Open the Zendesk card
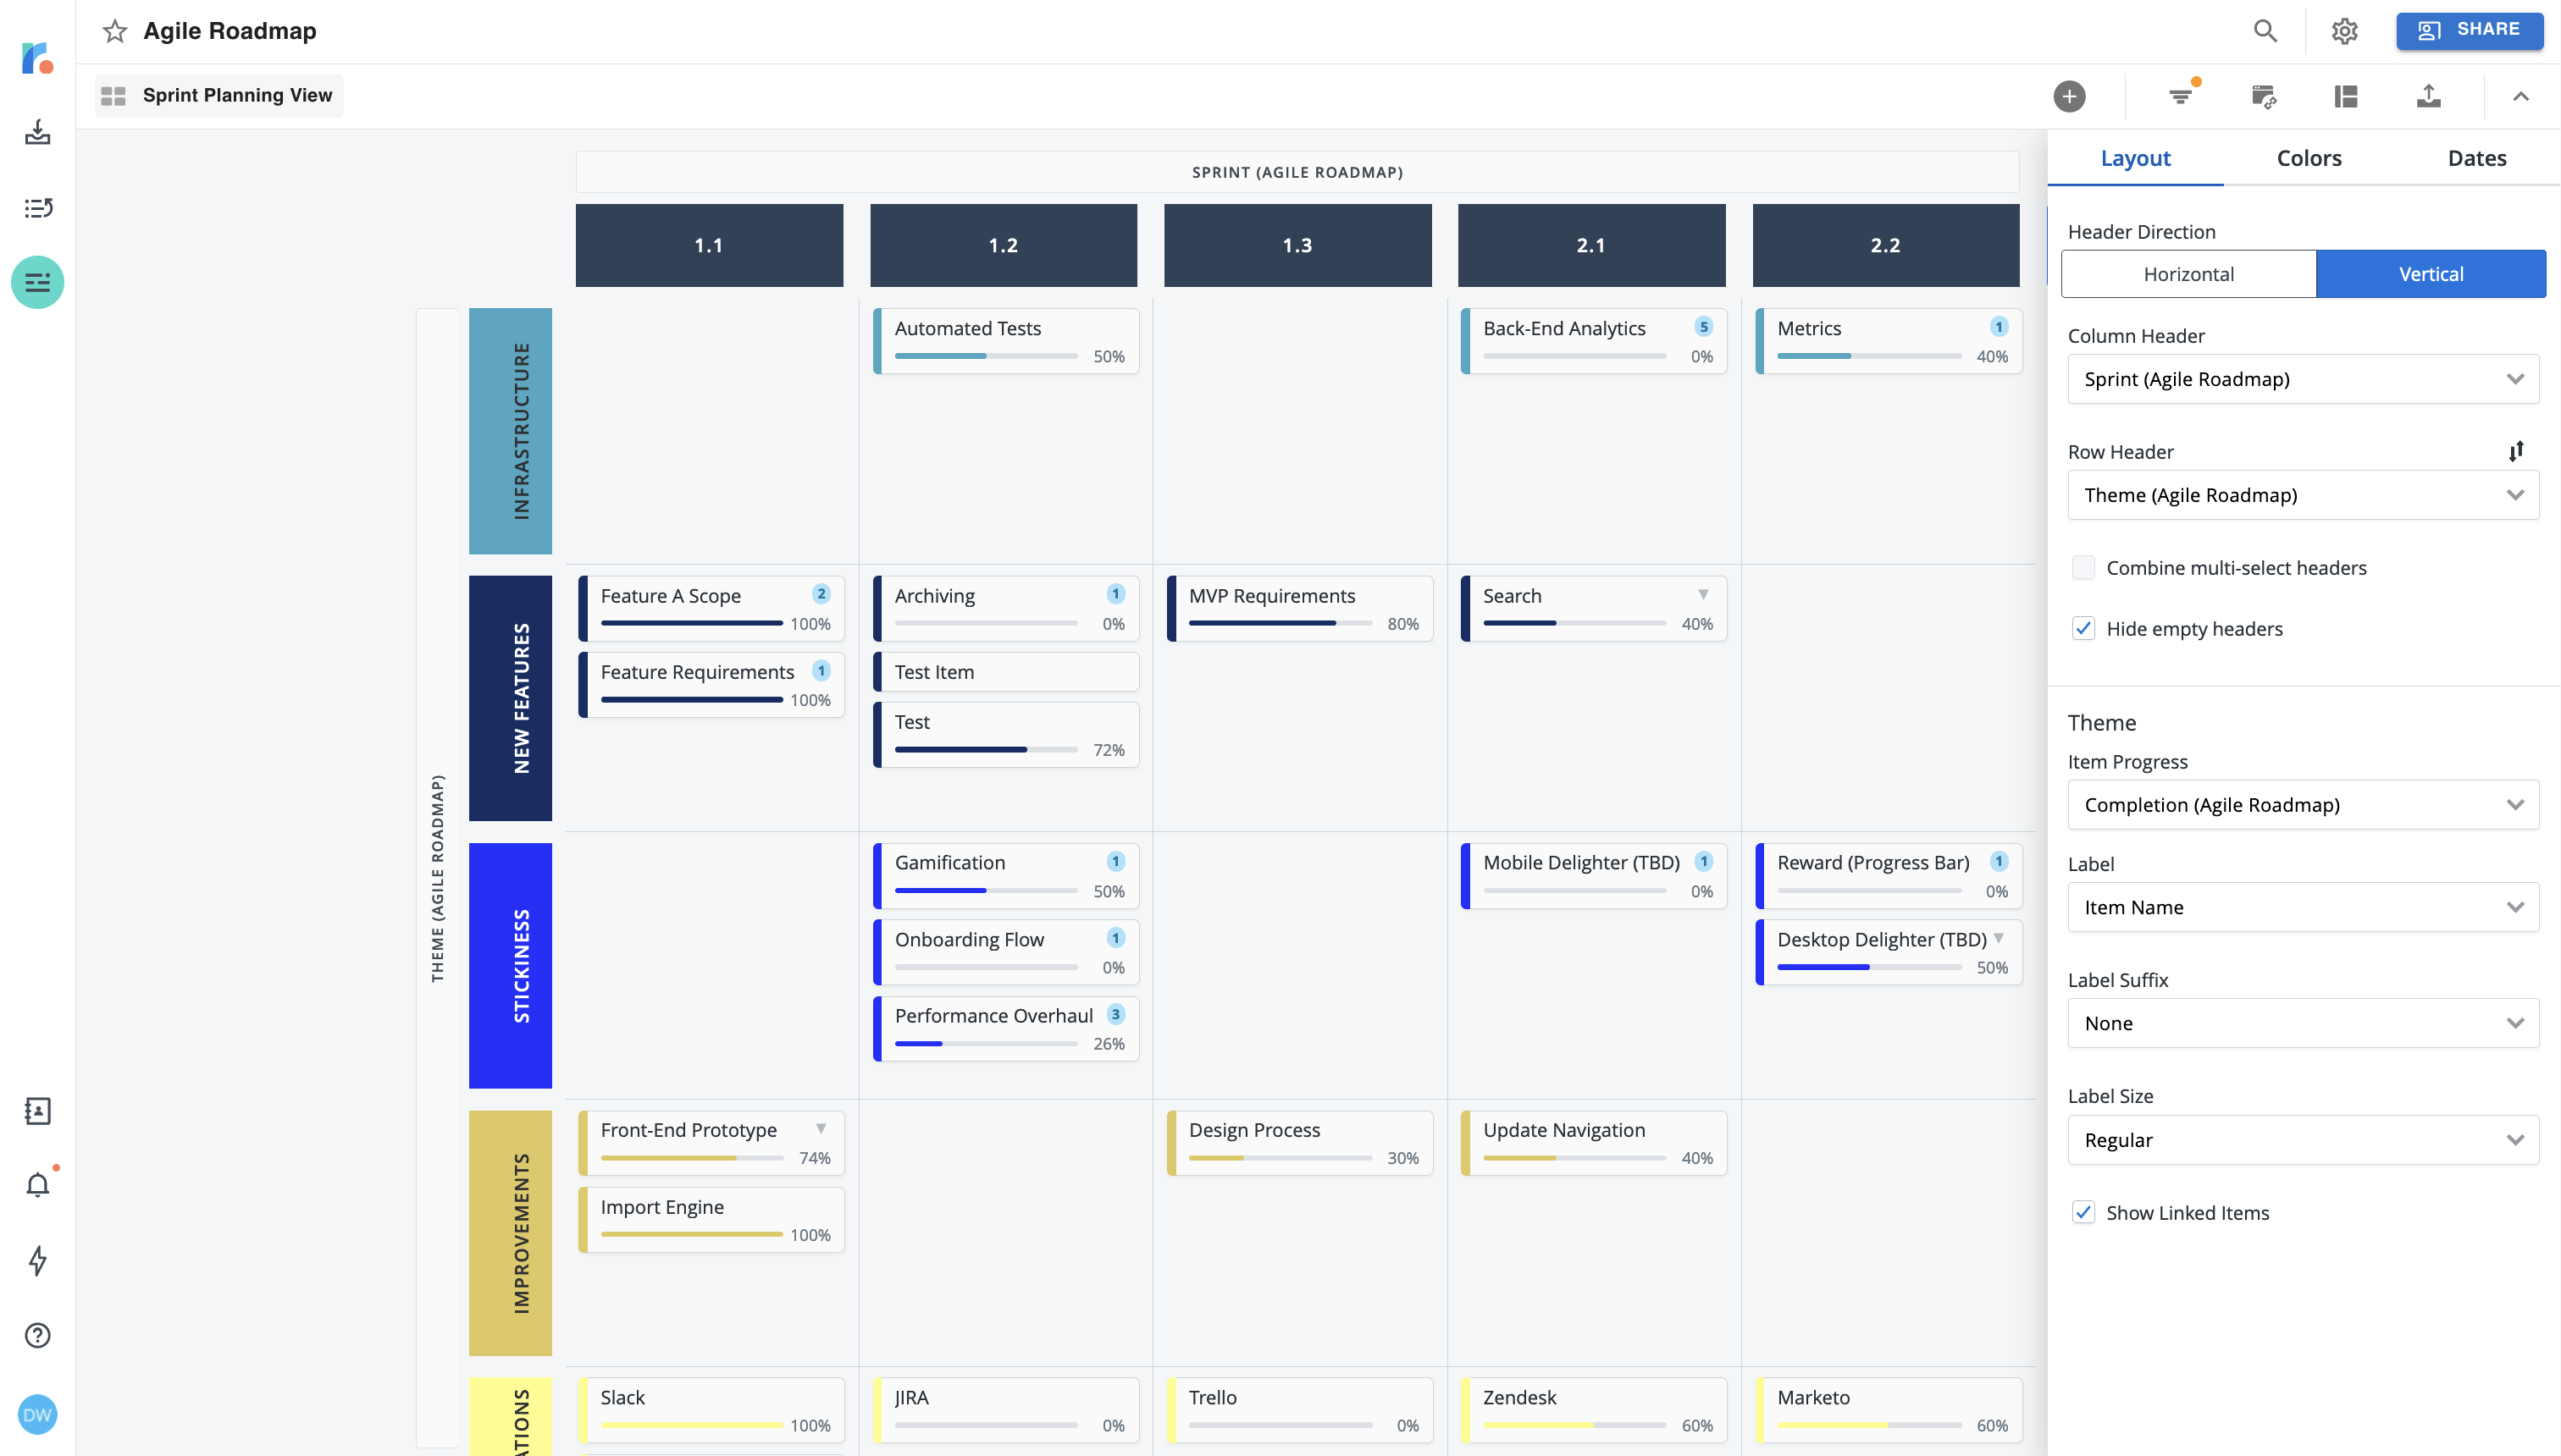 (1594, 1410)
